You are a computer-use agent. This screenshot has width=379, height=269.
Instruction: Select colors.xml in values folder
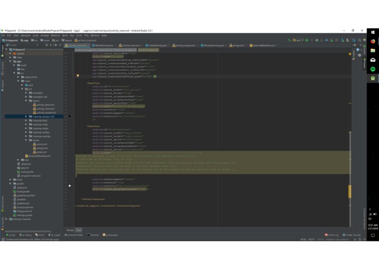(x=40, y=144)
